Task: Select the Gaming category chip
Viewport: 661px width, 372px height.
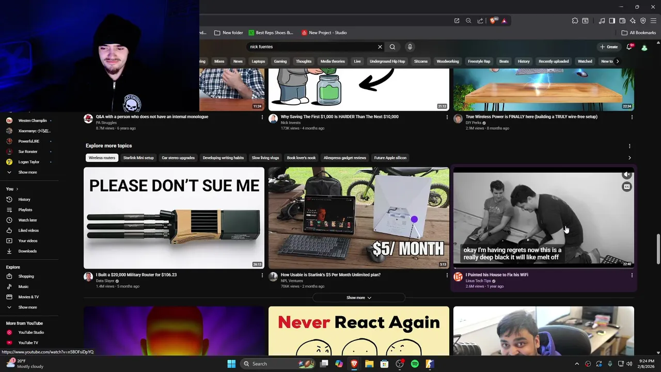Action: tap(280, 61)
